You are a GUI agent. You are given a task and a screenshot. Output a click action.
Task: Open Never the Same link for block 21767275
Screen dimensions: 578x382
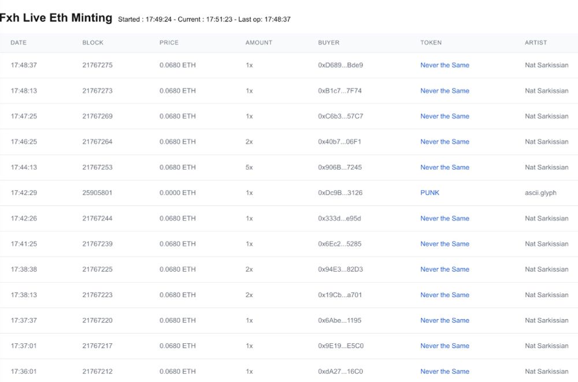coord(444,65)
